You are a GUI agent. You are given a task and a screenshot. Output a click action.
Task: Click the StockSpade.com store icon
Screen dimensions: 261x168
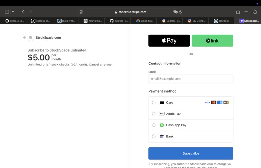[31, 38]
